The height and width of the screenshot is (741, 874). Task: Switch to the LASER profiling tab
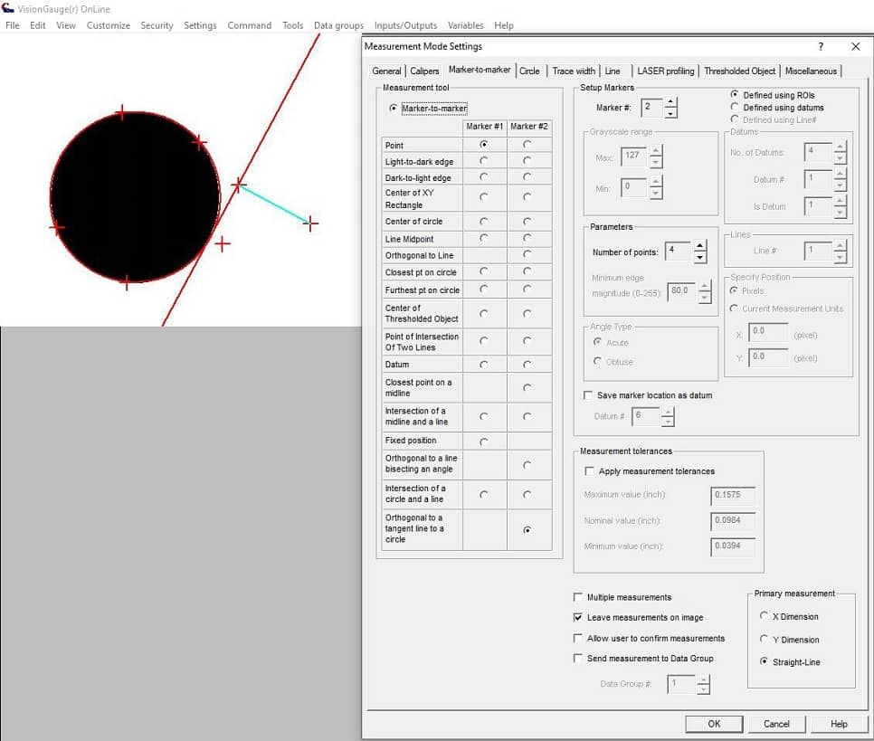(x=666, y=71)
